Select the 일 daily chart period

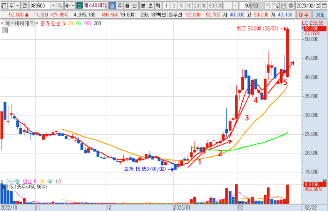pyautogui.click(x=112, y=6)
